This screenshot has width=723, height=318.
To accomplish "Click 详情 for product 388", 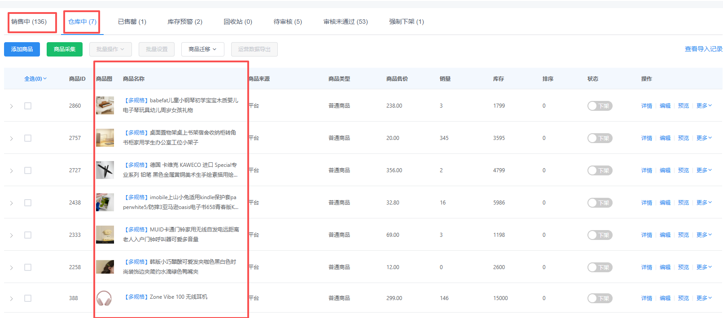I will pos(646,298).
